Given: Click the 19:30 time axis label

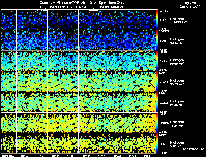Looking at the screenshot, I should [71, 156].
